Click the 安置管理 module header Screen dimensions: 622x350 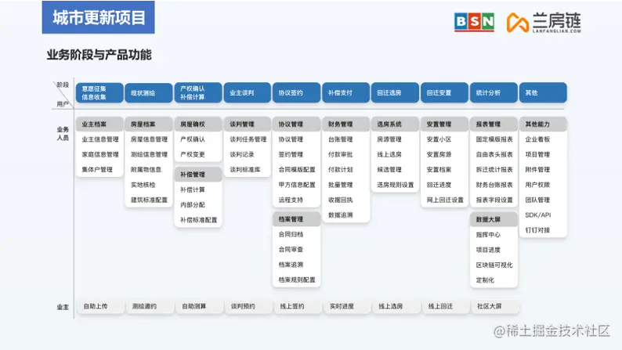445,124
